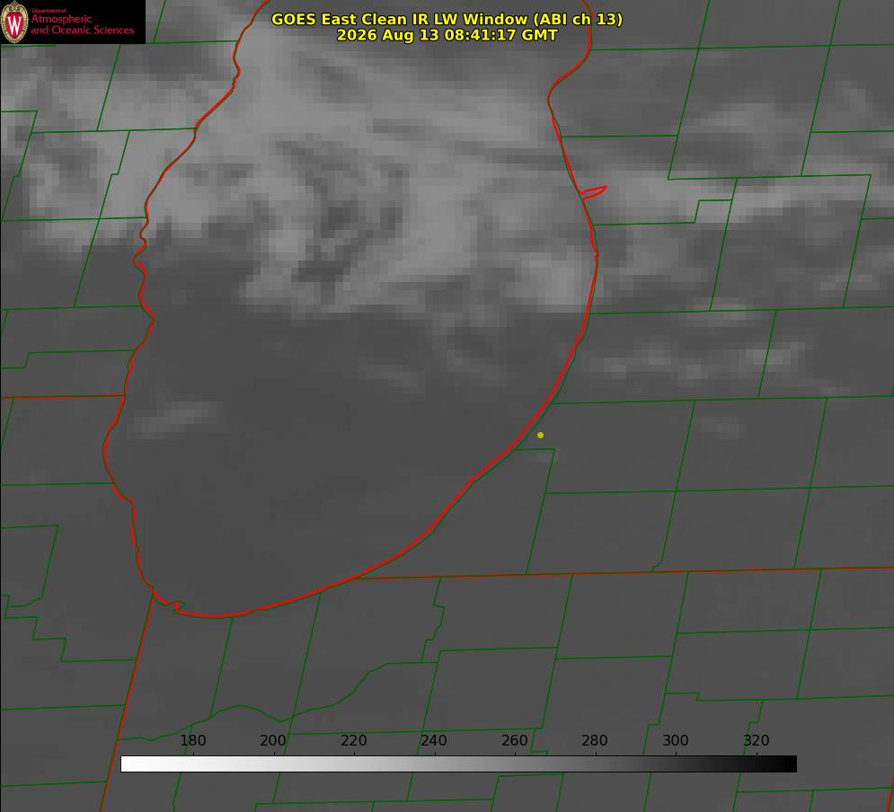The height and width of the screenshot is (812, 894).
Task: Click the 2026 Aug 13 08:41:17 GMT timestamp
Action: (447, 35)
